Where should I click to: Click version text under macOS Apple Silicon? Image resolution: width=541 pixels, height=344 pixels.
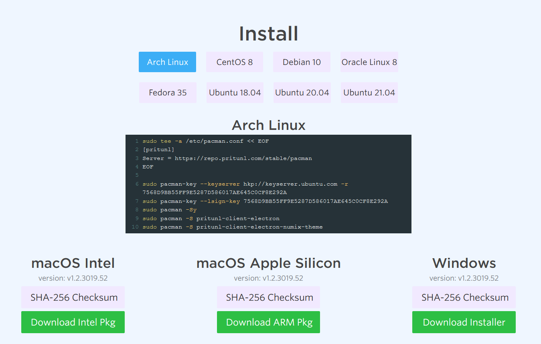click(x=268, y=278)
